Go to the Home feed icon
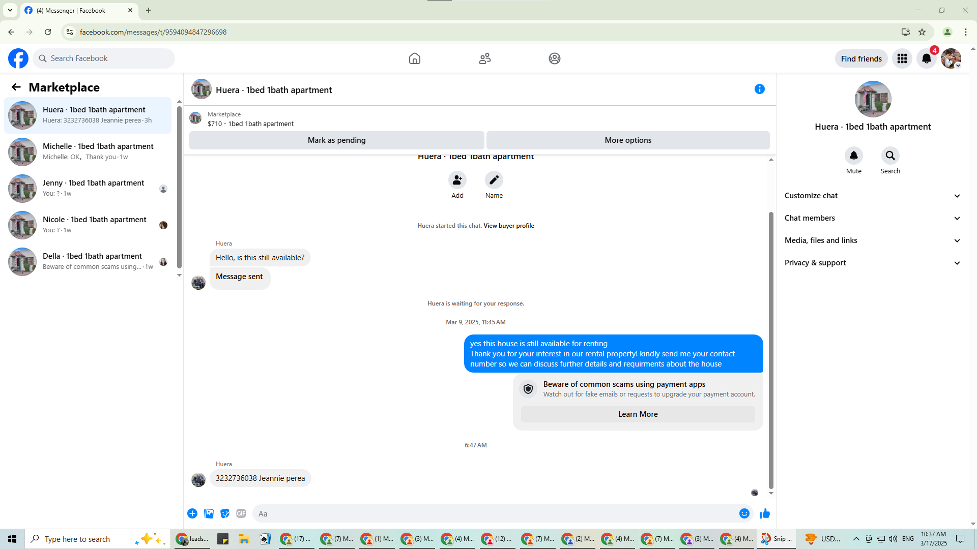 415,58
